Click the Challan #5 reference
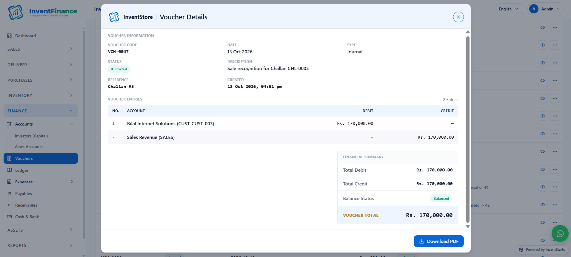This screenshot has height=257, width=571. (x=121, y=86)
